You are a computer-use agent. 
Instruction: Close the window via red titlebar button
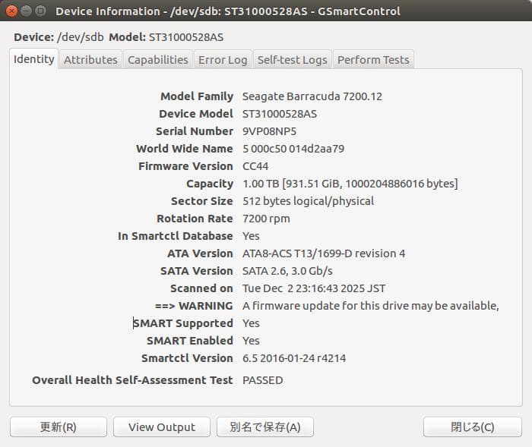click(11, 11)
